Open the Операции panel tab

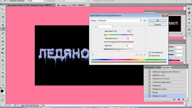pyautogui.click(x=149, y=67)
